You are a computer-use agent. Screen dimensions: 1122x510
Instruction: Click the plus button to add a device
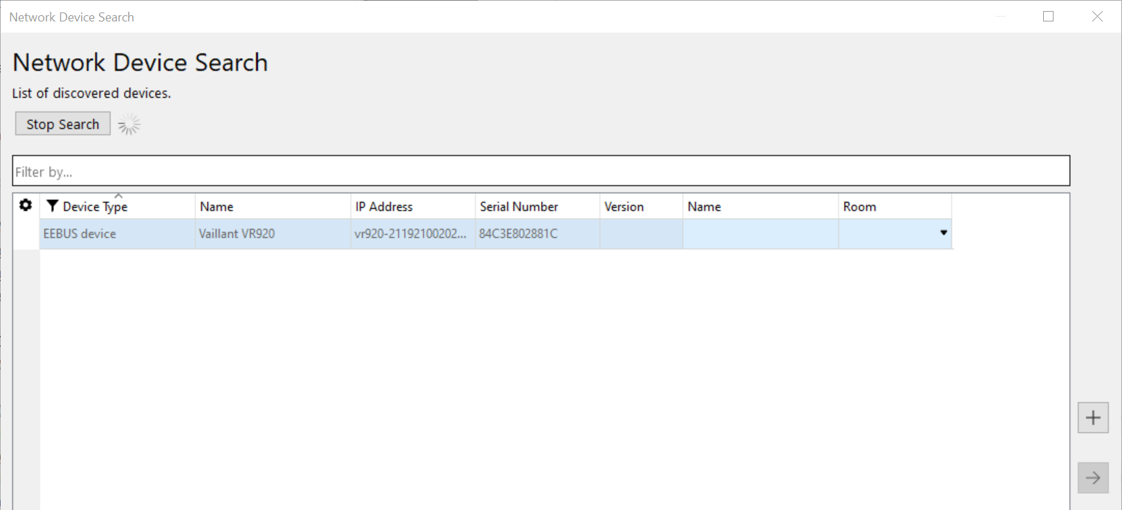[1093, 418]
